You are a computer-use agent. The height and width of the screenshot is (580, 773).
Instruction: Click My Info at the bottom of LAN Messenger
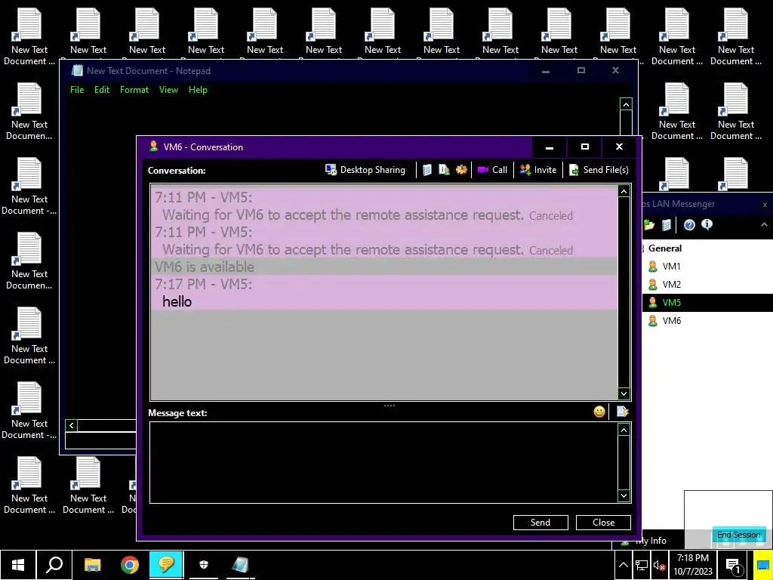pos(651,541)
